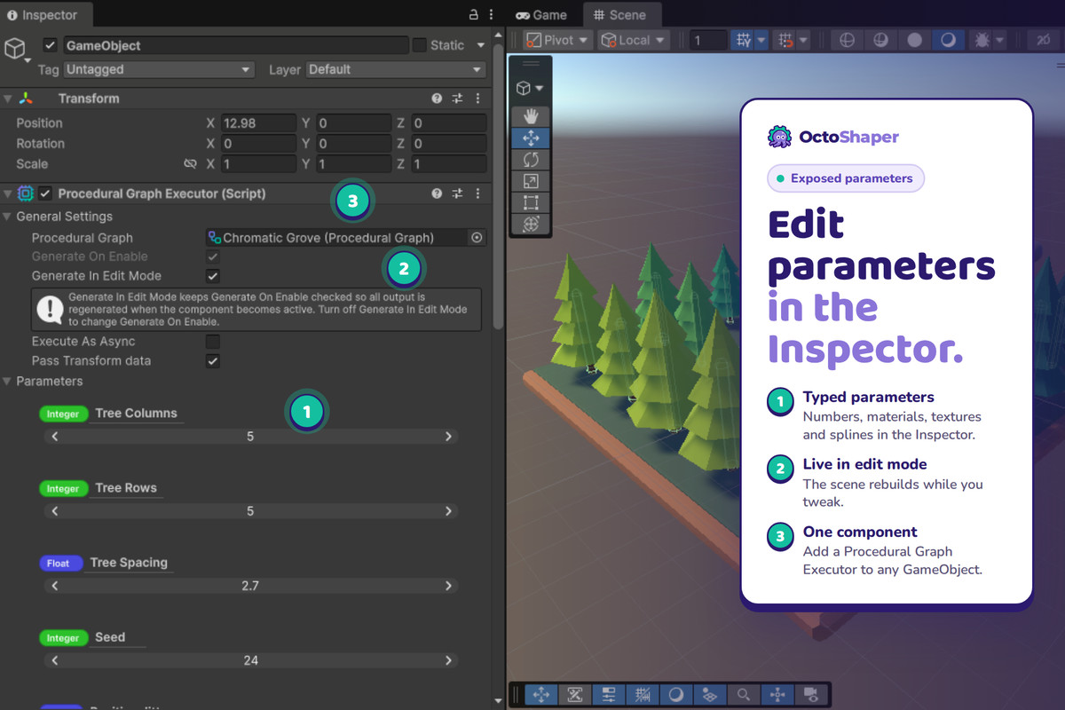Image resolution: width=1065 pixels, height=710 pixels.
Task: Open the Tag dropdown showing Untagged
Action: (159, 69)
